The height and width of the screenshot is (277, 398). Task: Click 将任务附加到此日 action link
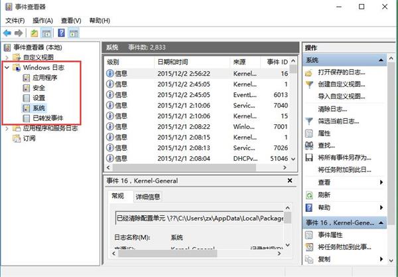click(345, 170)
